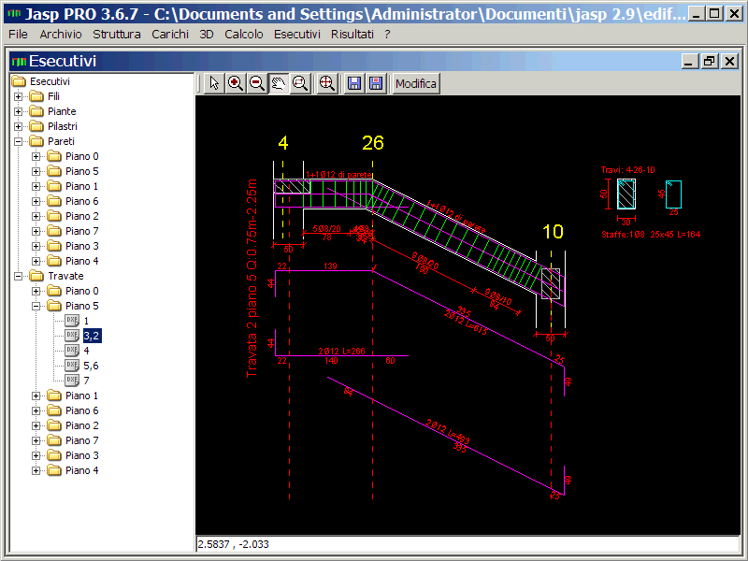
Task: Collapse the Travate tree branch
Action: tap(18, 276)
